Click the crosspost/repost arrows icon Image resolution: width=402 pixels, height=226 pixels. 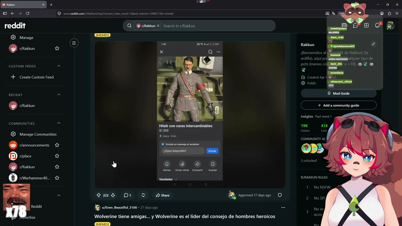point(143,195)
